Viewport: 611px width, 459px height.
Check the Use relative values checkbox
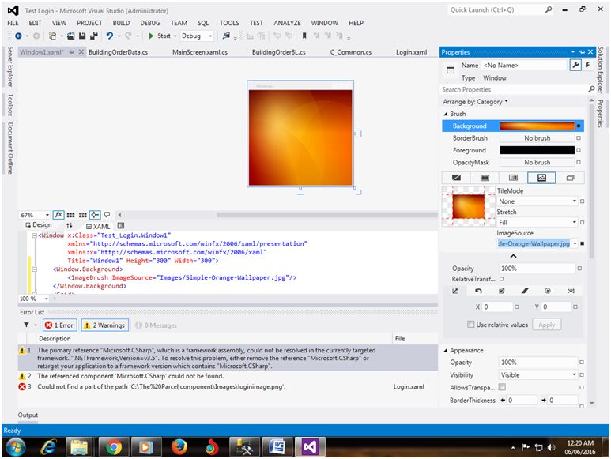tap(471, 324)
